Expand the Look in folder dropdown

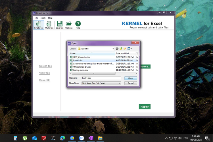tap(113, 49)
